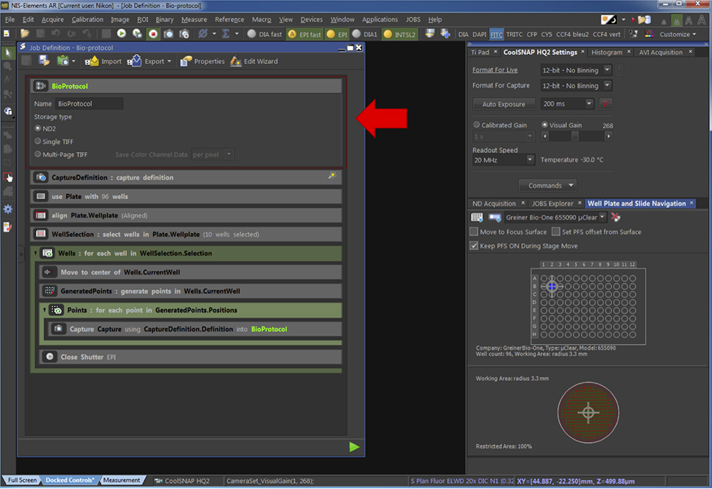Choose Calibrated Gain option
Image resolution: width=712 pixels, height=489 pixels.
476,124
